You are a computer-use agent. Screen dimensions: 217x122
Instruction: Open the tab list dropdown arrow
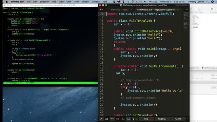tap(187, 9)
